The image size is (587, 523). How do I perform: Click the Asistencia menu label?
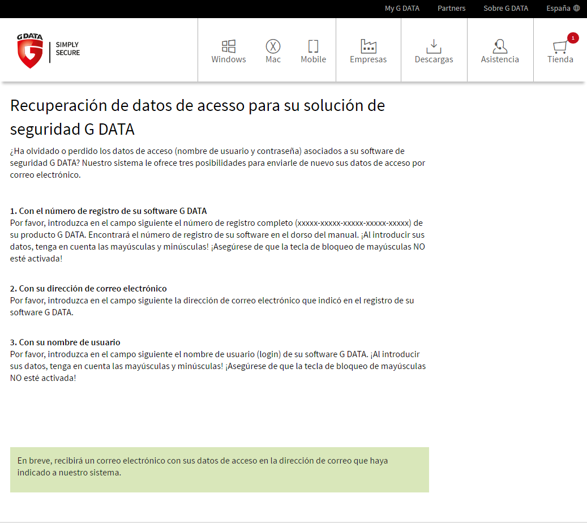pos(500,59)
